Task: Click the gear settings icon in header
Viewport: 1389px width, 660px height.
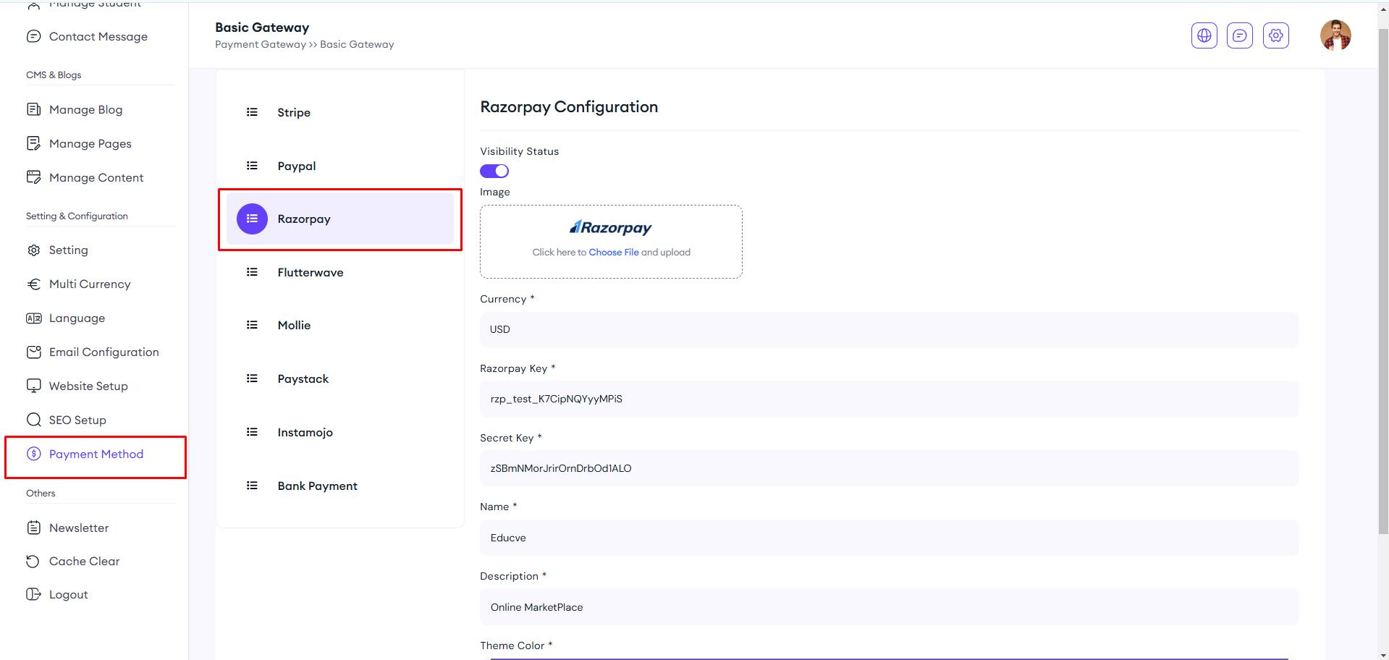Action: (1275, 35)
